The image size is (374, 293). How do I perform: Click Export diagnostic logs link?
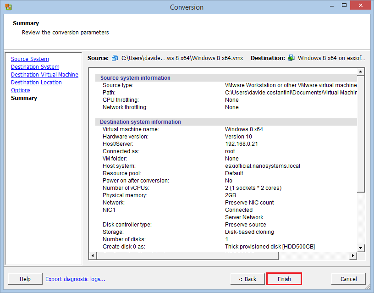(x=75, y=279)
